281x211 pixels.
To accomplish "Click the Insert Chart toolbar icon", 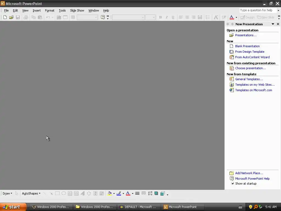I will (59, 17).
